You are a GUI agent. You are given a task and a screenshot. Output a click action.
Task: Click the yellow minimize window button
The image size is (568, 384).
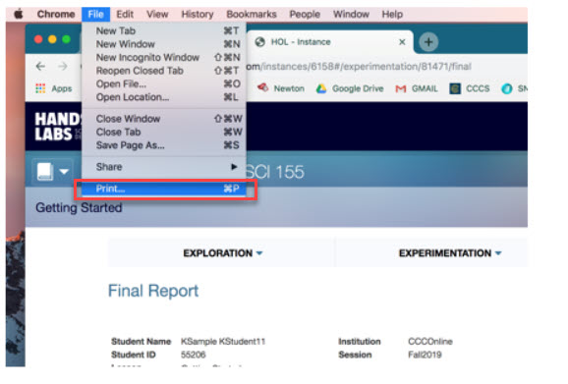coord(52,39)
